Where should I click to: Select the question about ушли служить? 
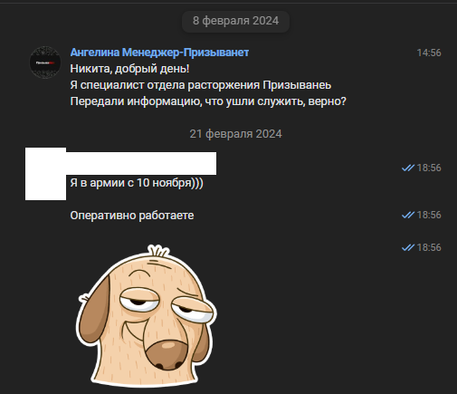208,101
